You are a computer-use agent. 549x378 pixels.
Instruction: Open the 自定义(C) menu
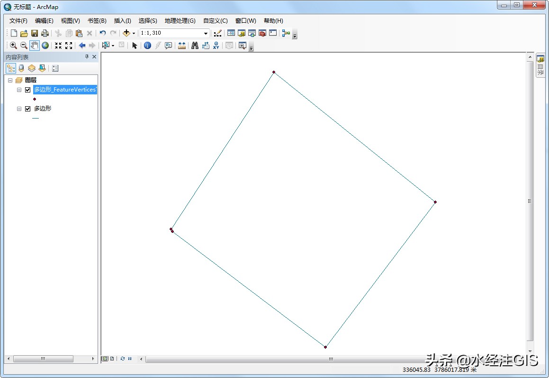[216, 21]
